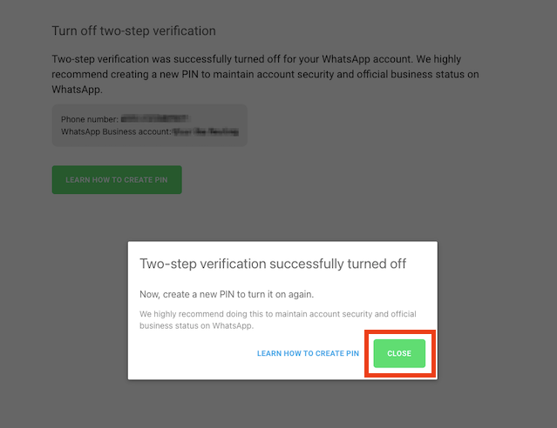Image resolution: width=557 pixels, height=428 pixels.
Task: Select the blurred phone number value
Action: tap(155, 117)
